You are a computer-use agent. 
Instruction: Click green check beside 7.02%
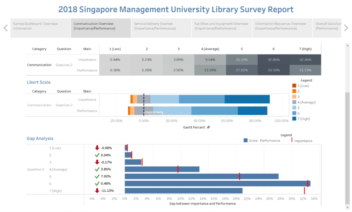coord(97,176)
